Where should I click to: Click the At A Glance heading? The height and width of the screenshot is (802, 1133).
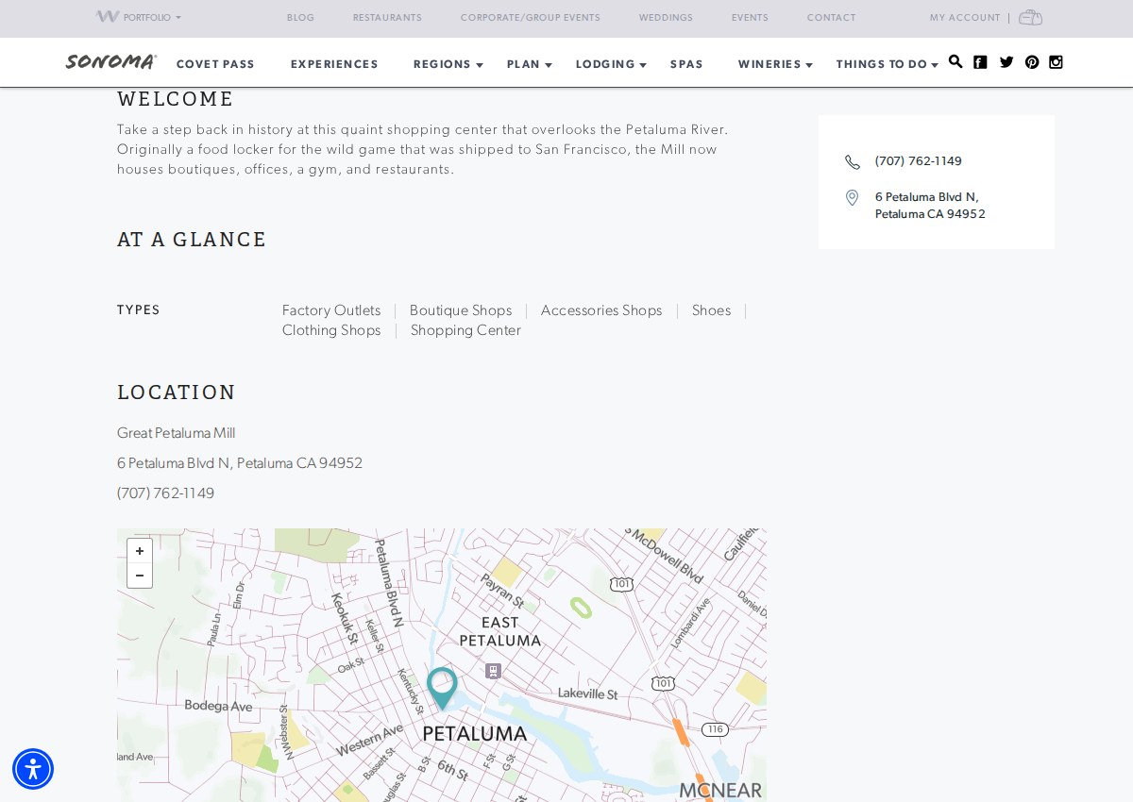pyautogui.click(x=192, y=240)
